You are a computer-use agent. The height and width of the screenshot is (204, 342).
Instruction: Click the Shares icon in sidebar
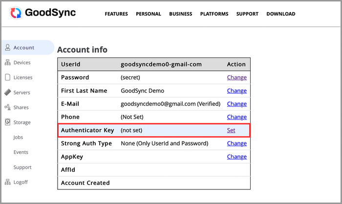click(8, 107)
